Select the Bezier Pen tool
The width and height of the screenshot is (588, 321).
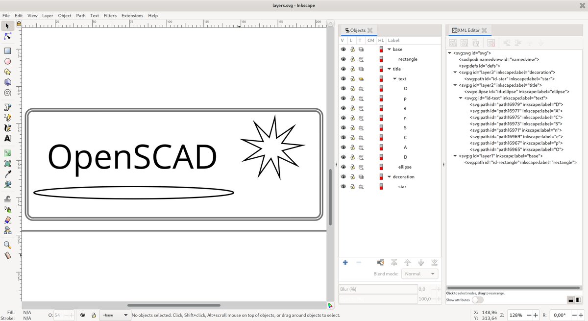(7, 107)
